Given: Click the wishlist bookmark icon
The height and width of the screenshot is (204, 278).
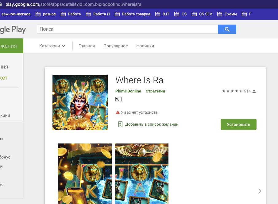Looking at the screenshot, I should click(x=120, y=124).
